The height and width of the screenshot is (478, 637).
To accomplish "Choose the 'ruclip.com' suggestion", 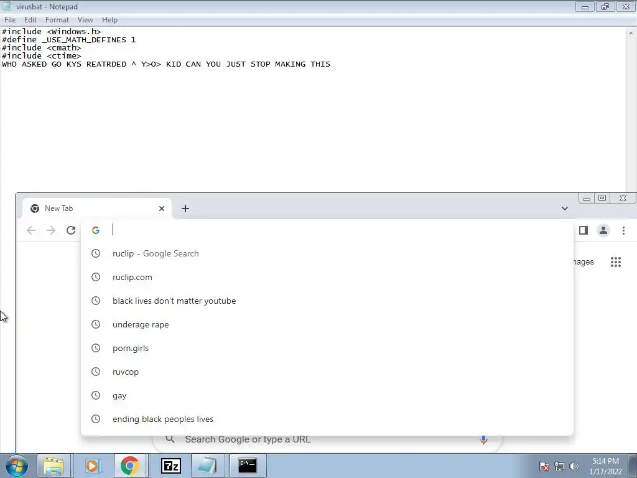I will coord(327,277).
